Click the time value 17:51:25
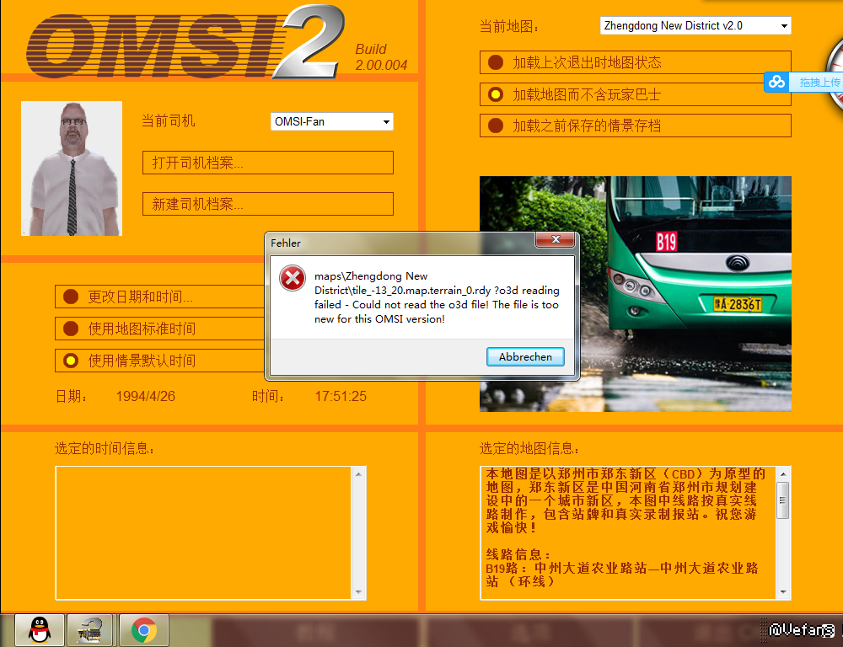The height and width of the screenshot is (647, 843). pos(341,397)
